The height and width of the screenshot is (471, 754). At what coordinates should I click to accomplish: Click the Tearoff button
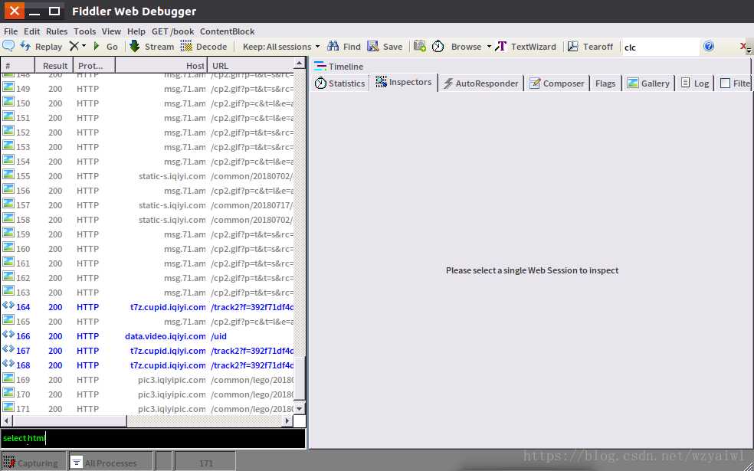[x=591, y=47]
